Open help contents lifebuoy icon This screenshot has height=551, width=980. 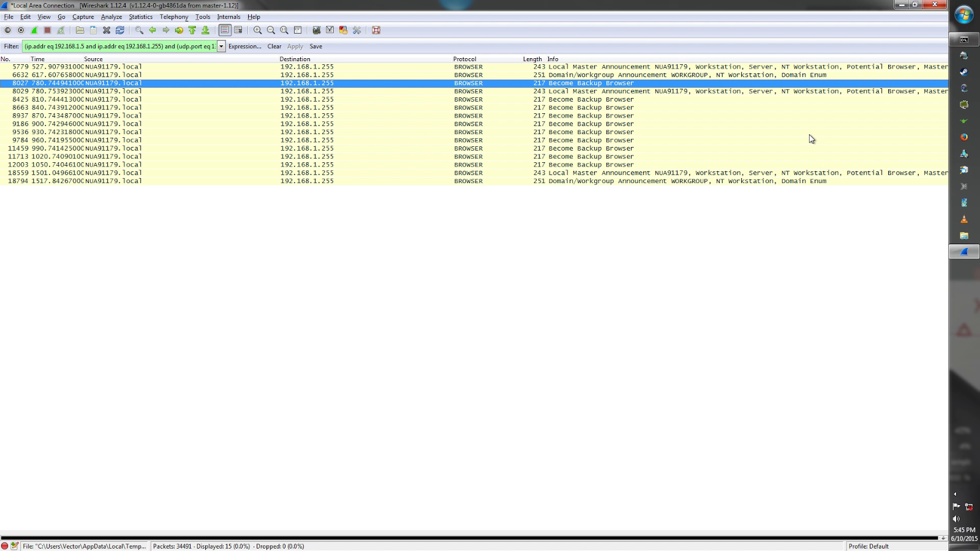(x=376, y=30)
